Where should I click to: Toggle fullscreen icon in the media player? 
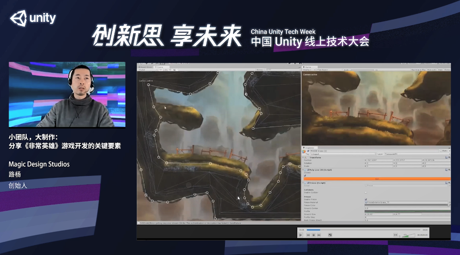pyautogui.click(x=330, y=235)
